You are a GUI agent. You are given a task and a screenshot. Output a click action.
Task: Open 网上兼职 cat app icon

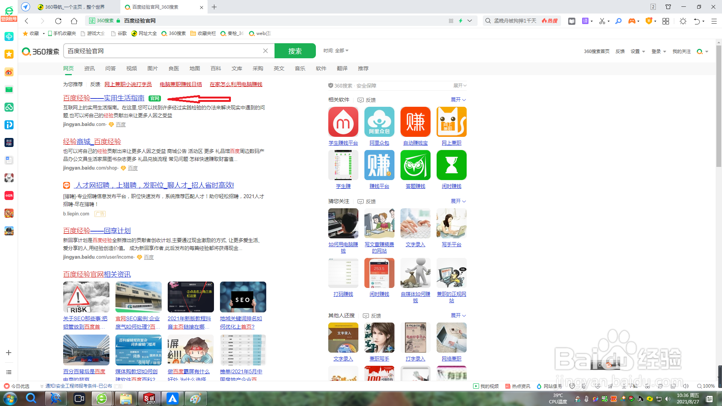[452, 122]
